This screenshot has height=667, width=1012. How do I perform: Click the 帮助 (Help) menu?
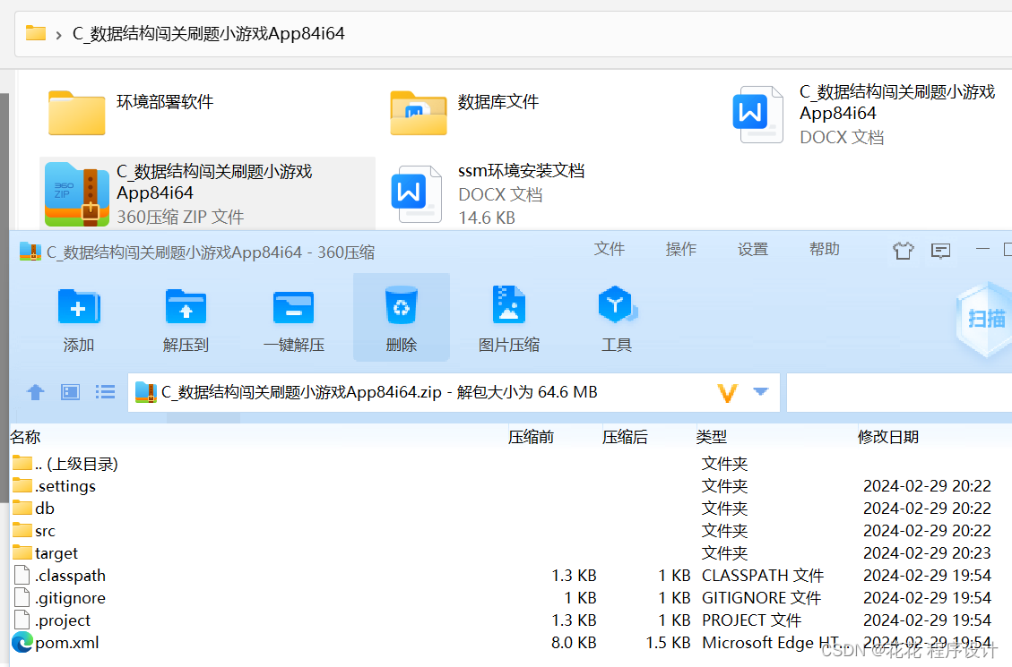pyautogui.click(x=824, y=249)
